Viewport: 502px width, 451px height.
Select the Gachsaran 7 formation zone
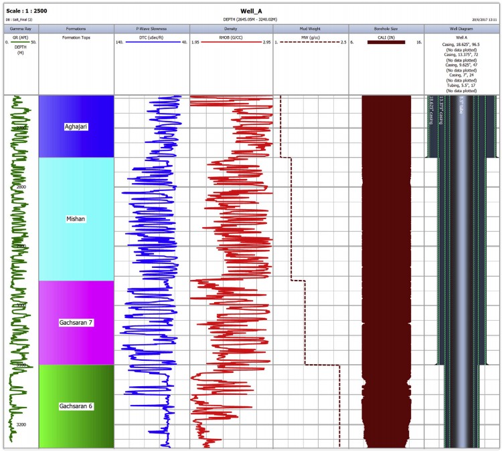click(76, 323)
